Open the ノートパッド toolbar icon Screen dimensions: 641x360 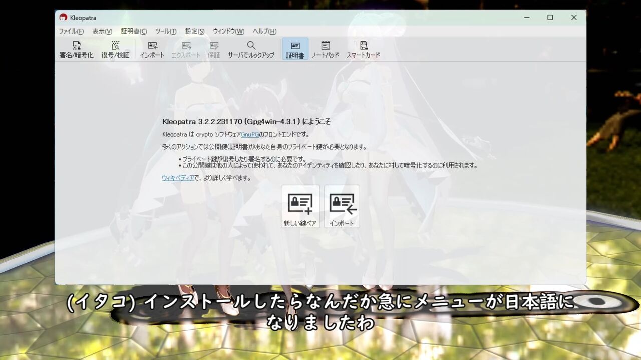pyautogui.click(x=325, y=49)
